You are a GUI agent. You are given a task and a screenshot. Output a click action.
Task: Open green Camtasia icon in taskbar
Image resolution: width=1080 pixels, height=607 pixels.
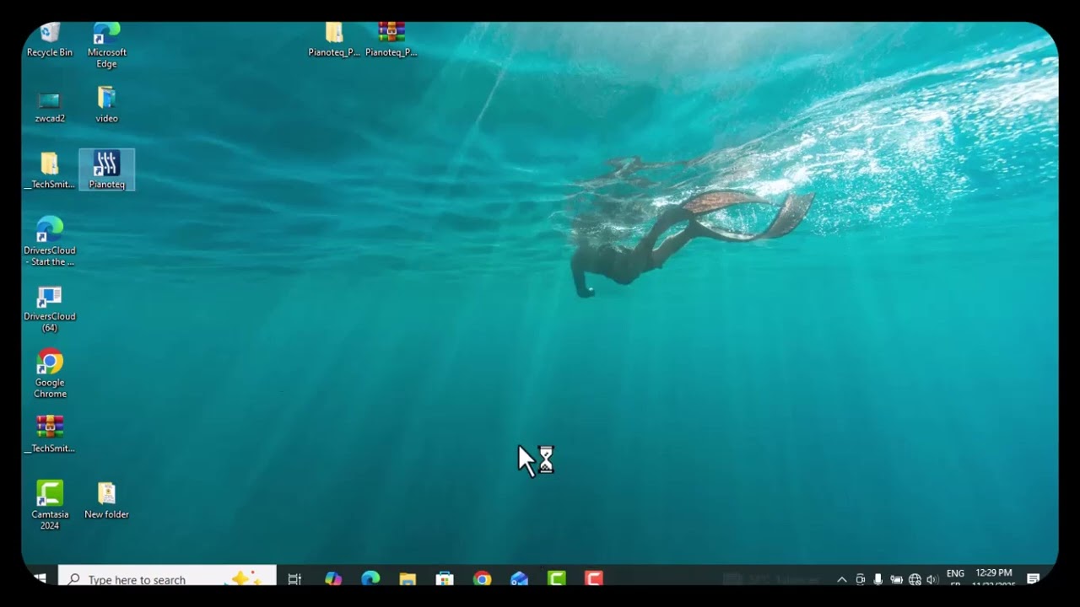pyautogui.click(x=556, y=578)
